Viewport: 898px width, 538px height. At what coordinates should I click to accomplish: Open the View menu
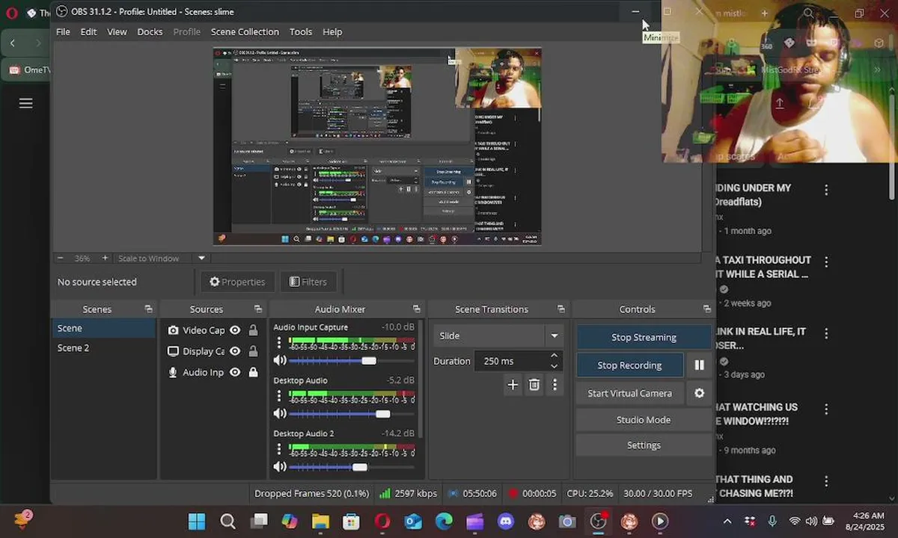[117, 31]
